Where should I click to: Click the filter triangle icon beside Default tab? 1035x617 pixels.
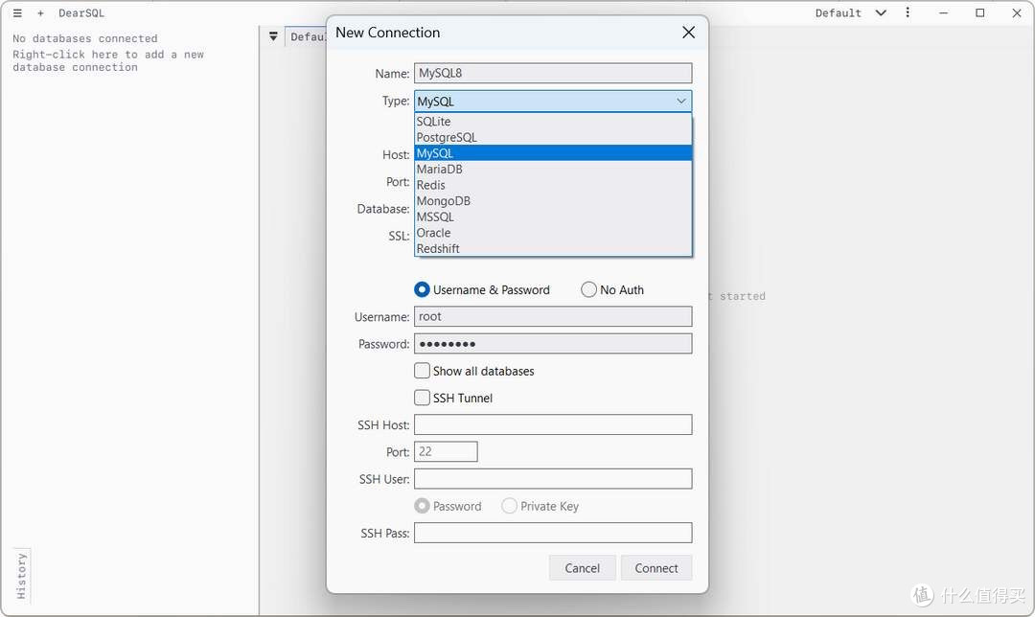(273, 36)
